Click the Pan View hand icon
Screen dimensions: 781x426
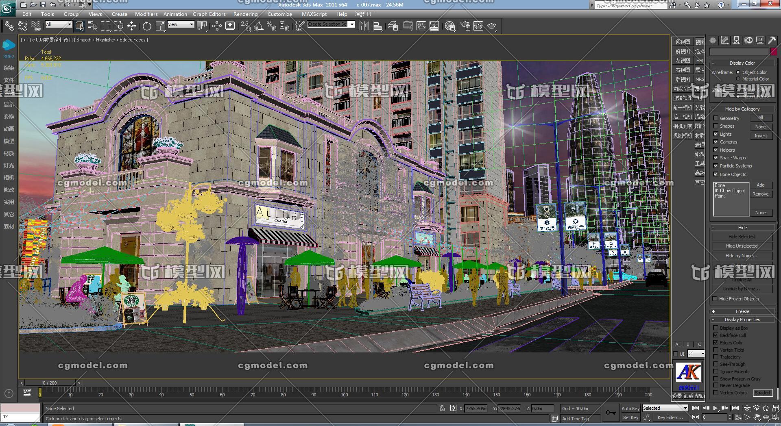(x=757, y=417)
